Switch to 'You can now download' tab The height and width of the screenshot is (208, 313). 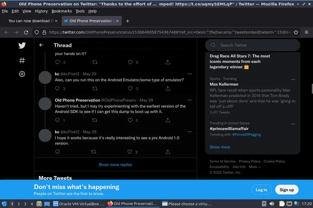coord(31,21)
